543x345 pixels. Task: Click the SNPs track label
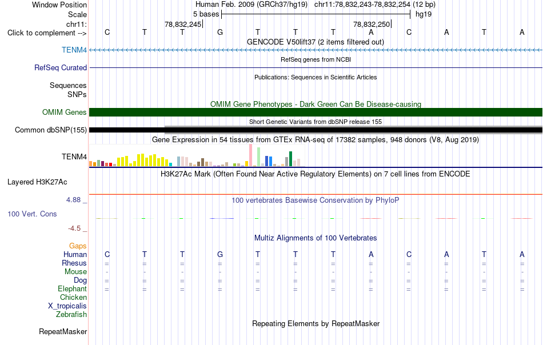pos(77,94)
